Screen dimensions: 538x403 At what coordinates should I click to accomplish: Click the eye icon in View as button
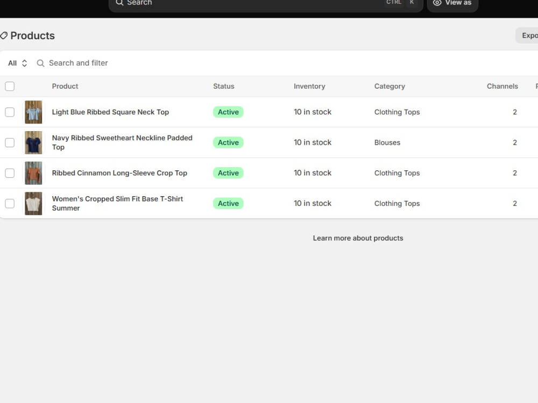click(x=437, y=2)
